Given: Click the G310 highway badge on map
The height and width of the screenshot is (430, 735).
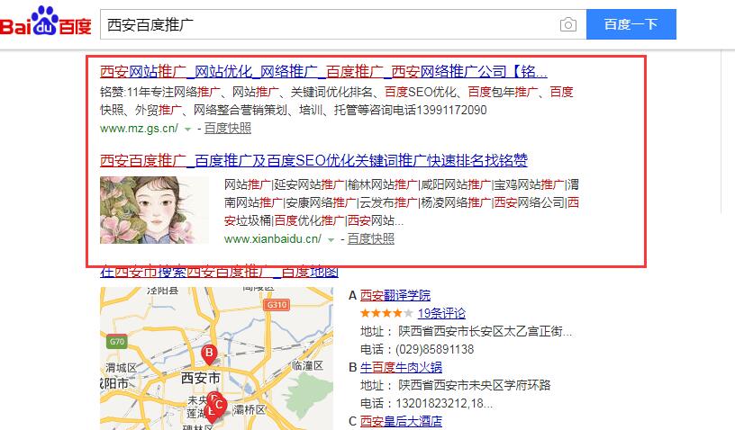Looking at the screenshot, I should point(276,305).
